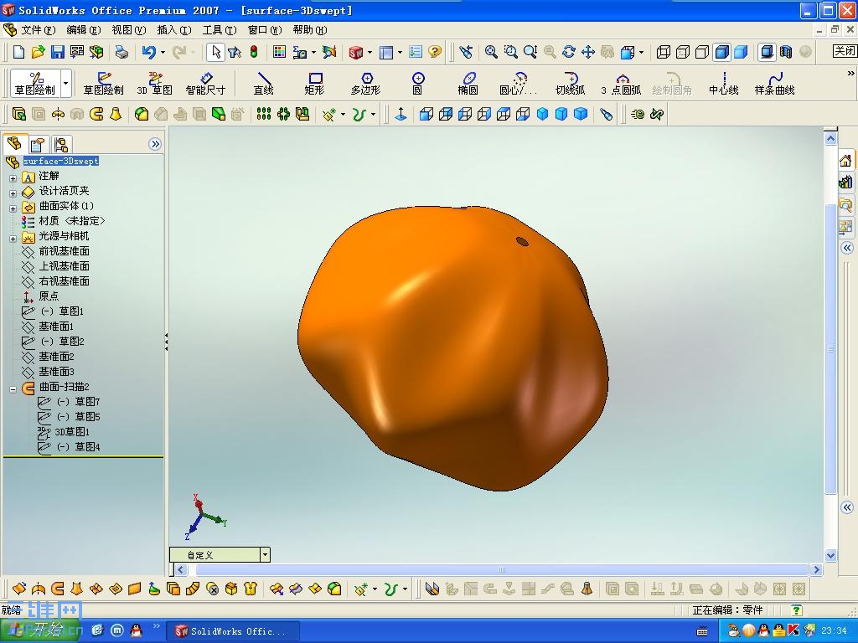This screenshot has width=858, height=643.
Task: Select the 前视基准面 plane
Action: [64, 251]
